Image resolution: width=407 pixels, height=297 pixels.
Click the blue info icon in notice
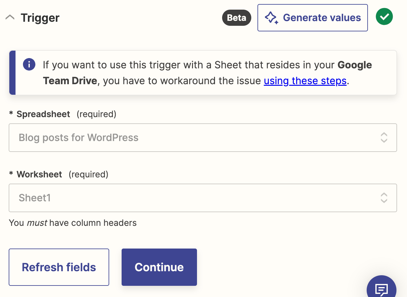click(29, 64)
